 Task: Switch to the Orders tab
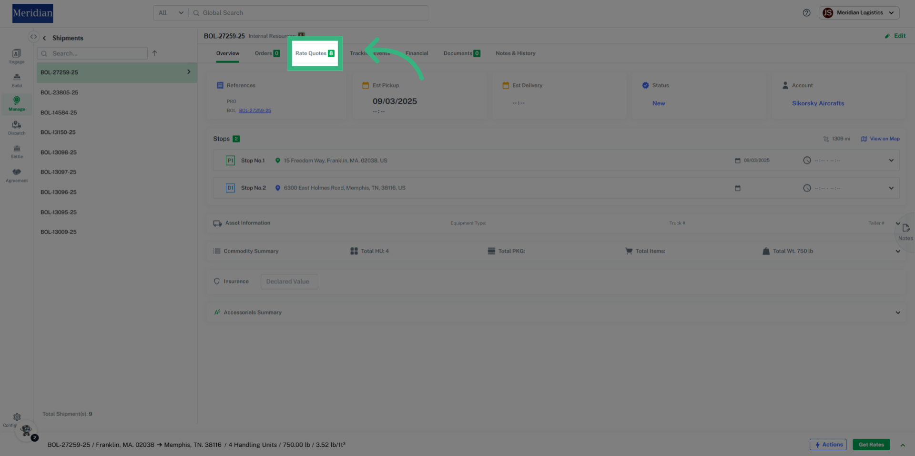coord(267,53)
